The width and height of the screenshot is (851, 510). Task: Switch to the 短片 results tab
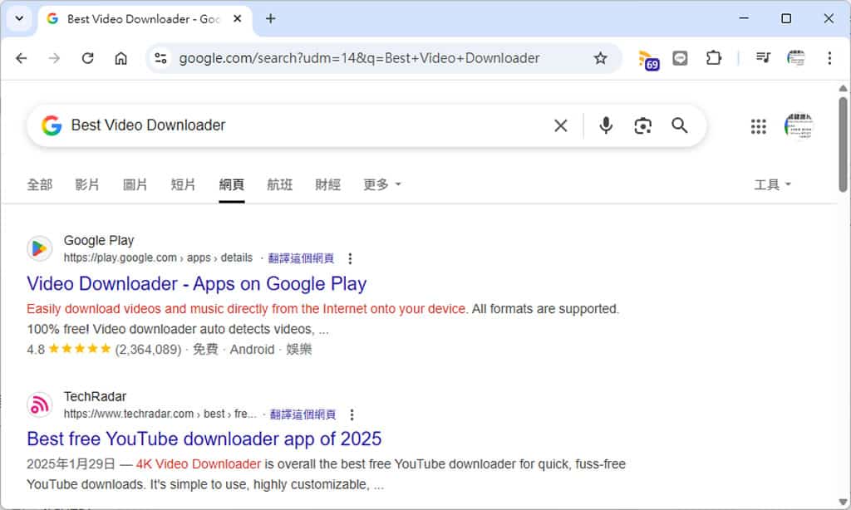183,184
